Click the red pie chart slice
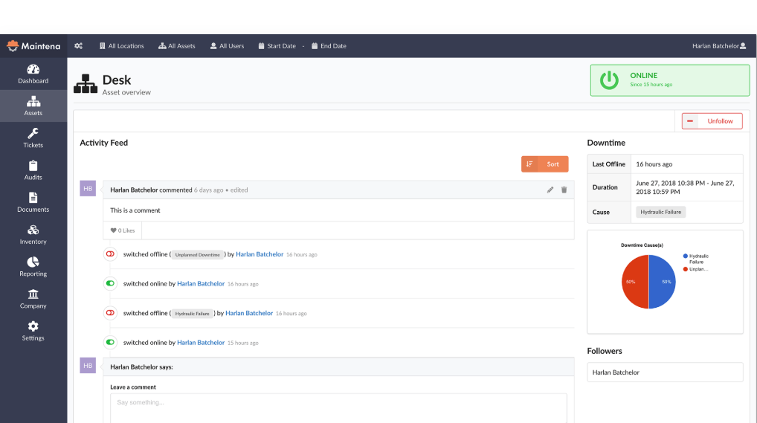Screen dimensions: 757x423 point(635,282)
